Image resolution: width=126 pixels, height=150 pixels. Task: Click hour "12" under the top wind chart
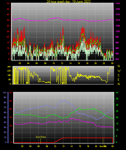click(62, 63)
